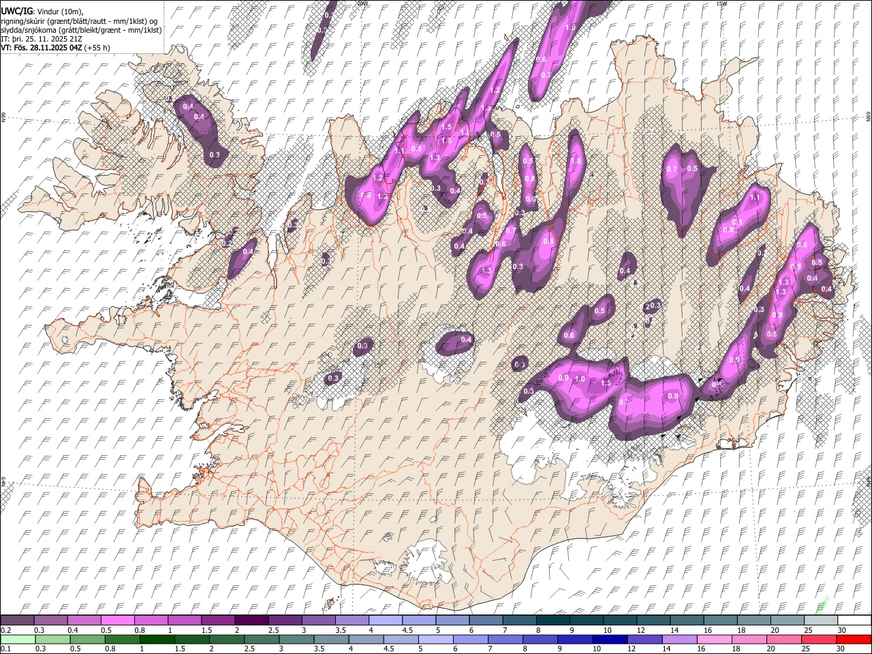The image size is (872, 654).
Task: Click the '25' label in the lower legend row
Action: pos(806,649)
